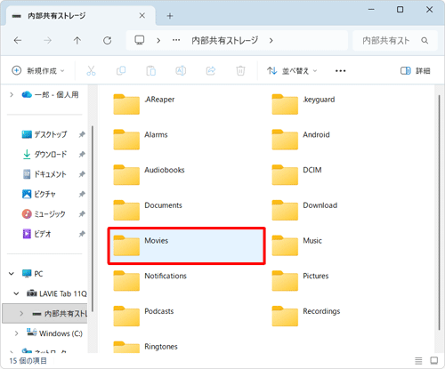Click the search box field
The image size is (445, 369).
click(x=394, y=40)
